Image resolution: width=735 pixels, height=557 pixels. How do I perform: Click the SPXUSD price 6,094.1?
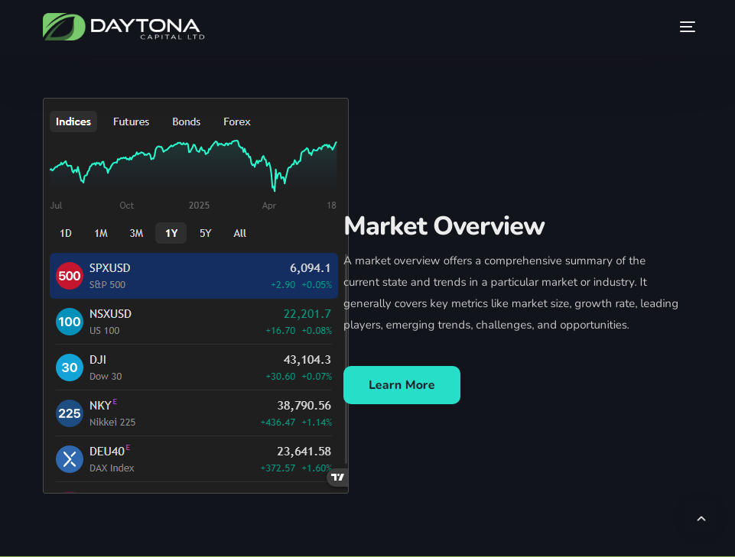310,268
